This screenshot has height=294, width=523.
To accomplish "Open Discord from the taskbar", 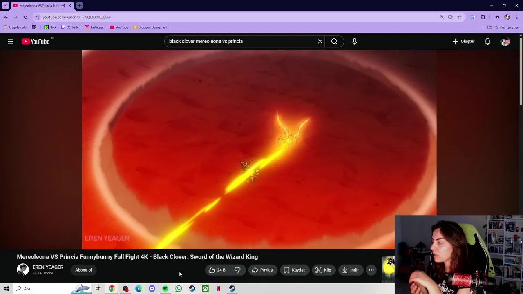I will coord(152,289).
